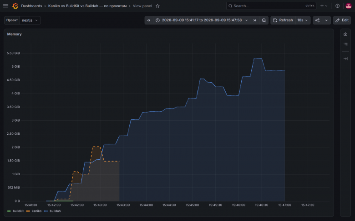Click the 512 MiB axis label
The image size is (355, 221).
pos(14,187)
